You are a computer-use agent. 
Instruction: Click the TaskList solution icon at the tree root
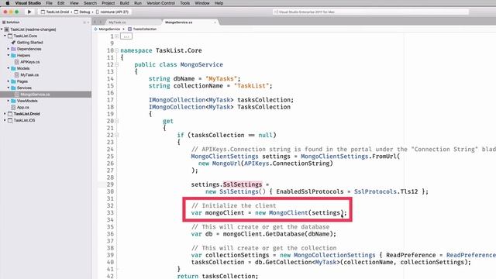[7, 29]
